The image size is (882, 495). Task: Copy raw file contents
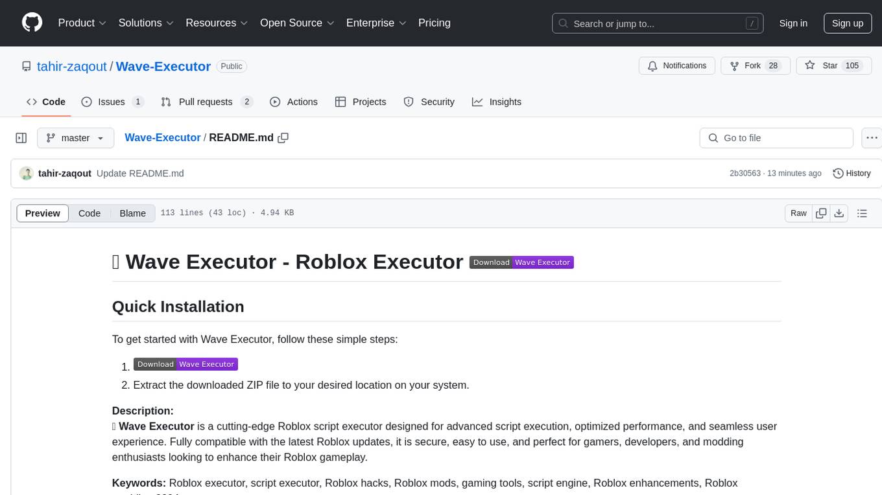(x=821, y=213)
